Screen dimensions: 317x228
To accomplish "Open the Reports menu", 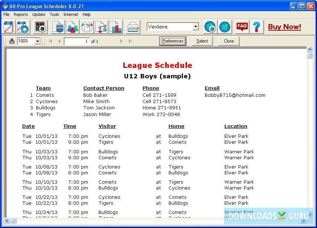I will [x=21, y=14].
